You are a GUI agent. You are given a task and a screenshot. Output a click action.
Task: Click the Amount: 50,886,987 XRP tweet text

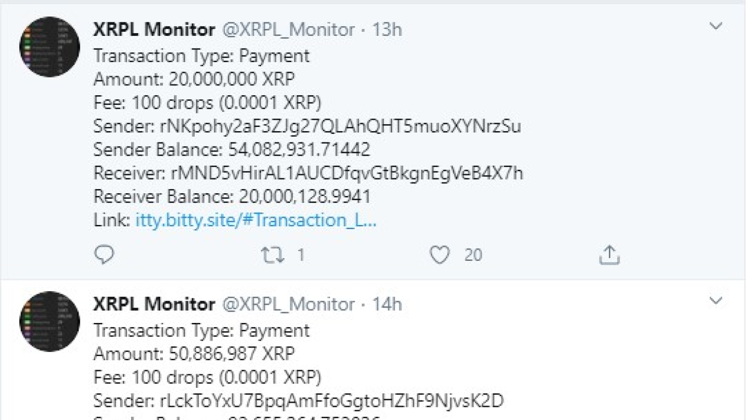[194, 354]
